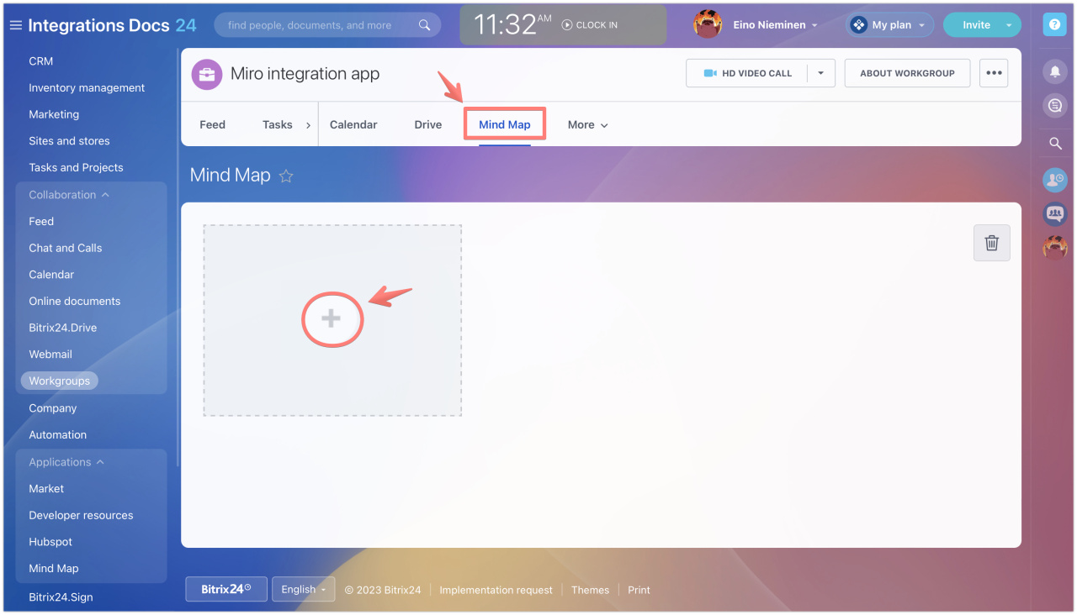Click the 11:32 time display
Image resolution: width=1077 pixels, height=615 pixels.
click(513, 25)
